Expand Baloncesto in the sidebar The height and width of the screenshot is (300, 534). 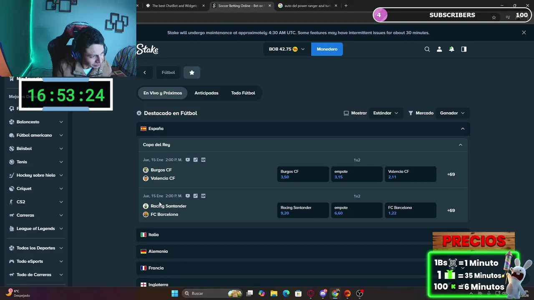click(x=61, y=122)
